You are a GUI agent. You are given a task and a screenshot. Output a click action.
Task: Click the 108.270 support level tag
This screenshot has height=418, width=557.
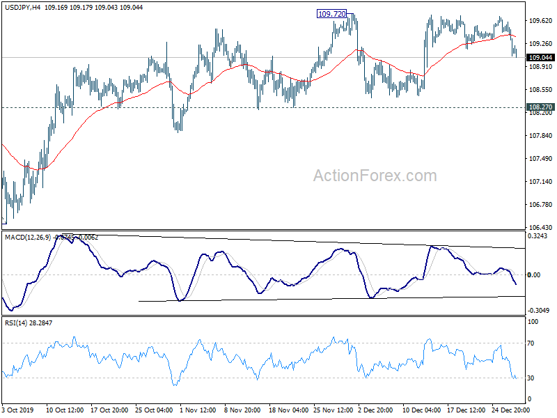[x=541, y=107]
